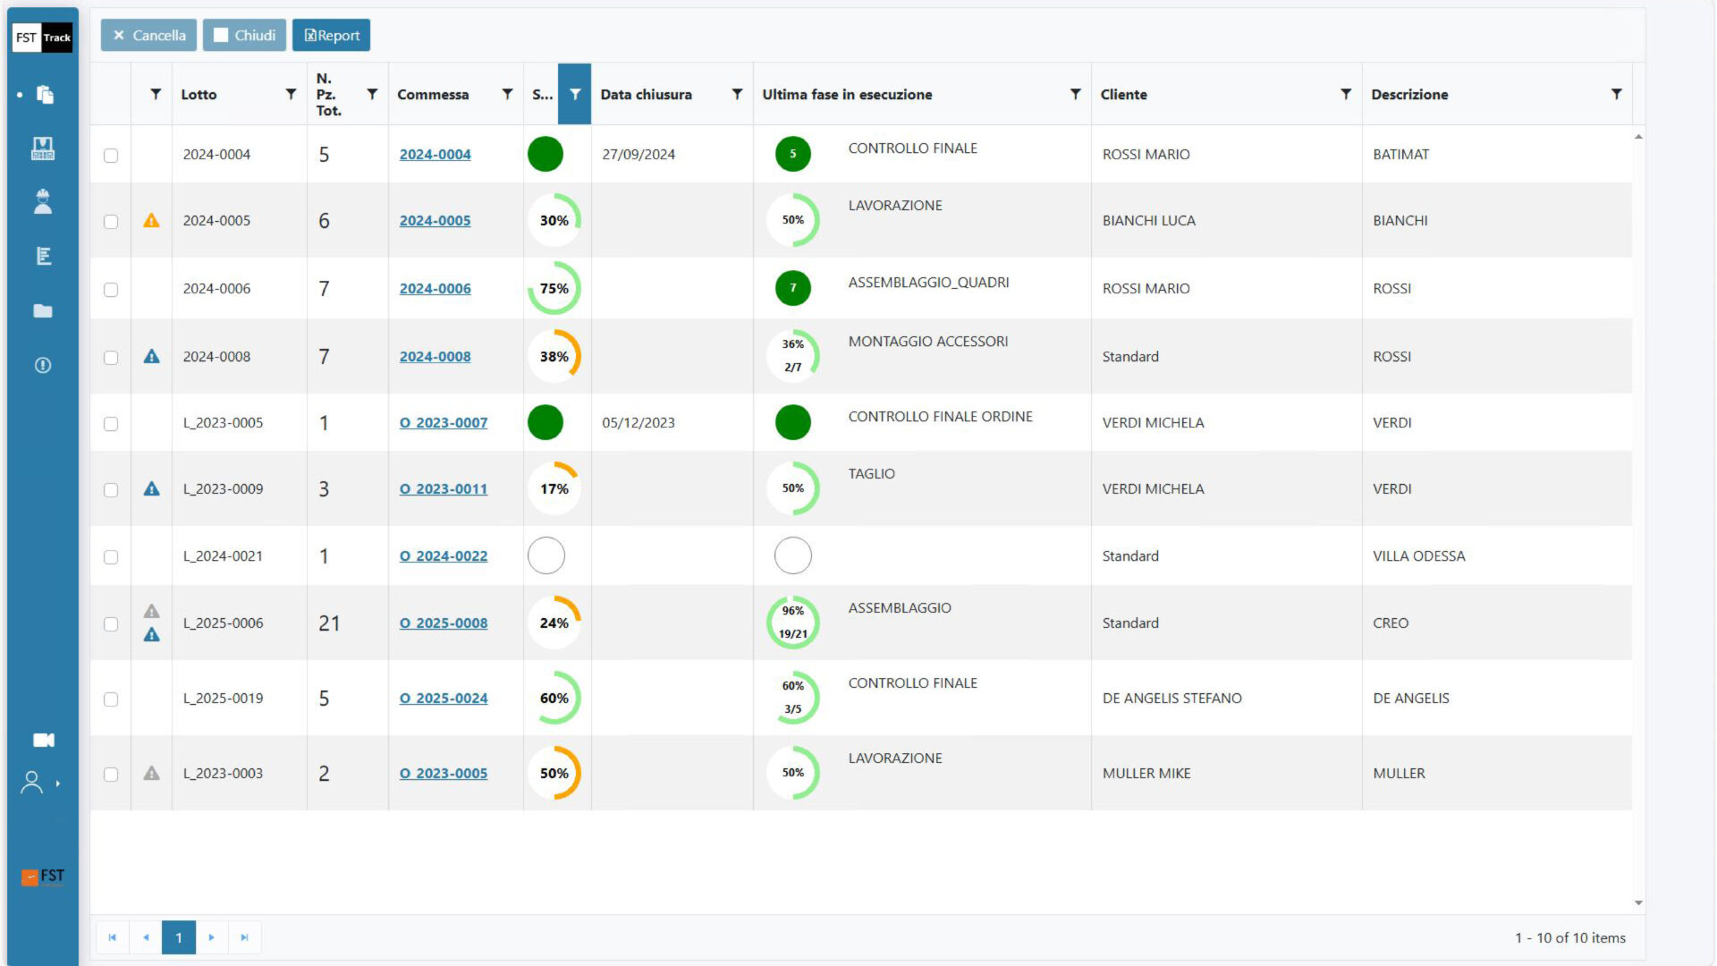Open the documents icon in sidebar

(x=45, y=95)
